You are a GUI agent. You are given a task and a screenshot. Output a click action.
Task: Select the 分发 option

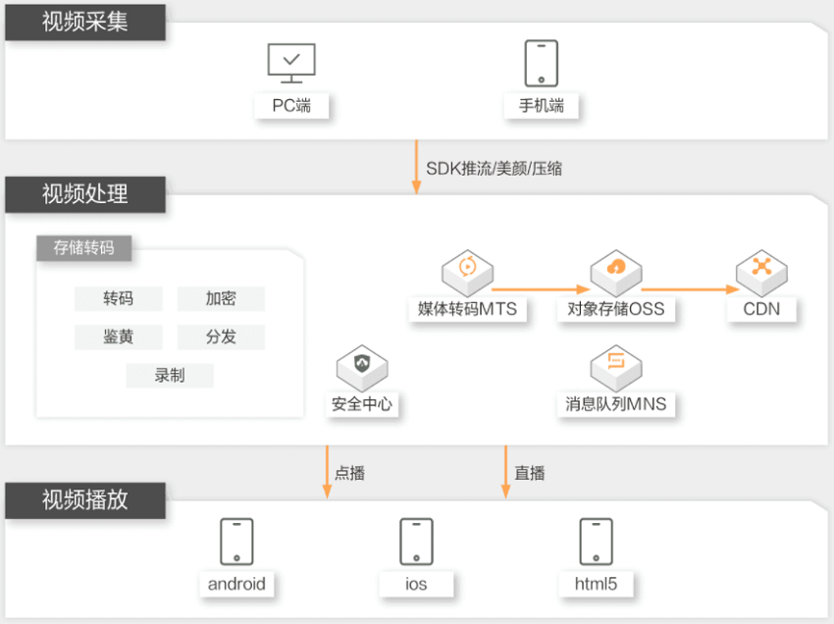221,337
